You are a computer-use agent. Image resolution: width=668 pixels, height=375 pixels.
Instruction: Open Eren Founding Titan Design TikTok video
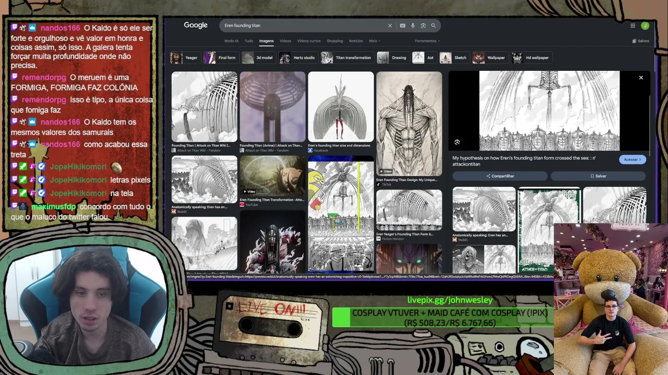tap(409, 124)
